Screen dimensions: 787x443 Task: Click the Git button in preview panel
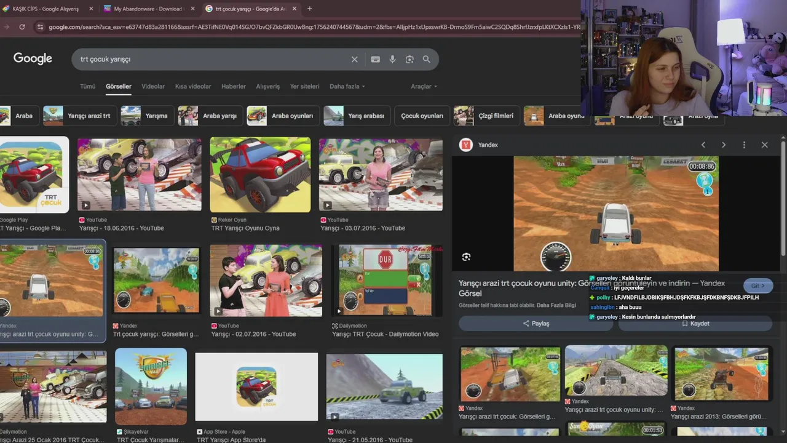click(x=757, y=285)
